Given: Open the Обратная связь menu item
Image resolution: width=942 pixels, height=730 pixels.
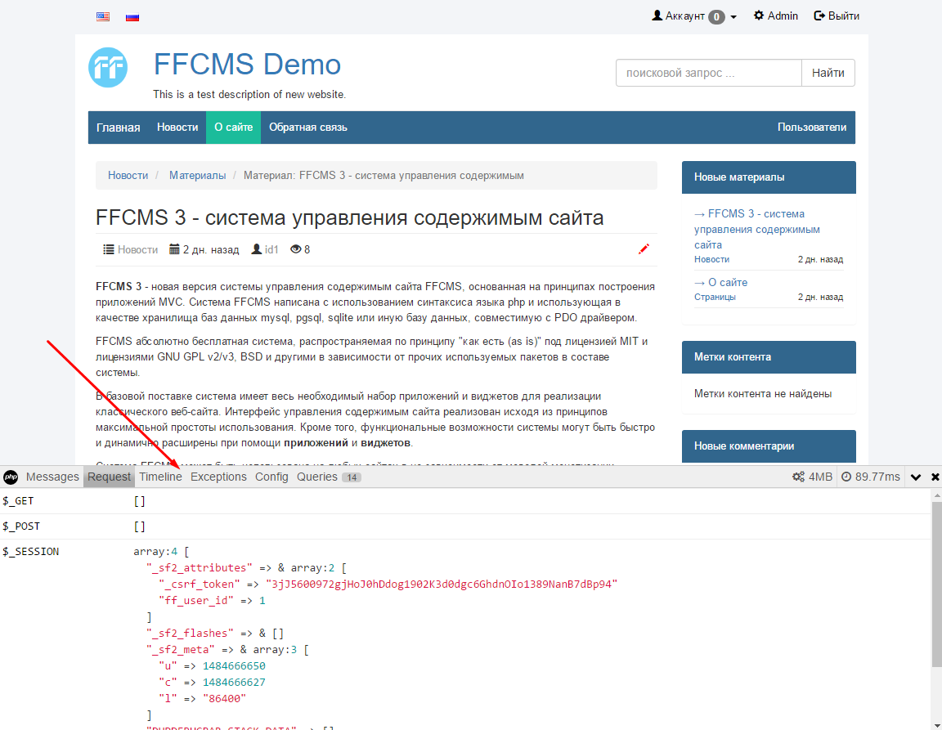Looking at the screenshot, I should 308,128.
